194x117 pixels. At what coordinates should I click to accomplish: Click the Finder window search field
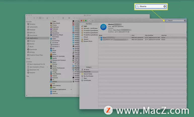76,18
